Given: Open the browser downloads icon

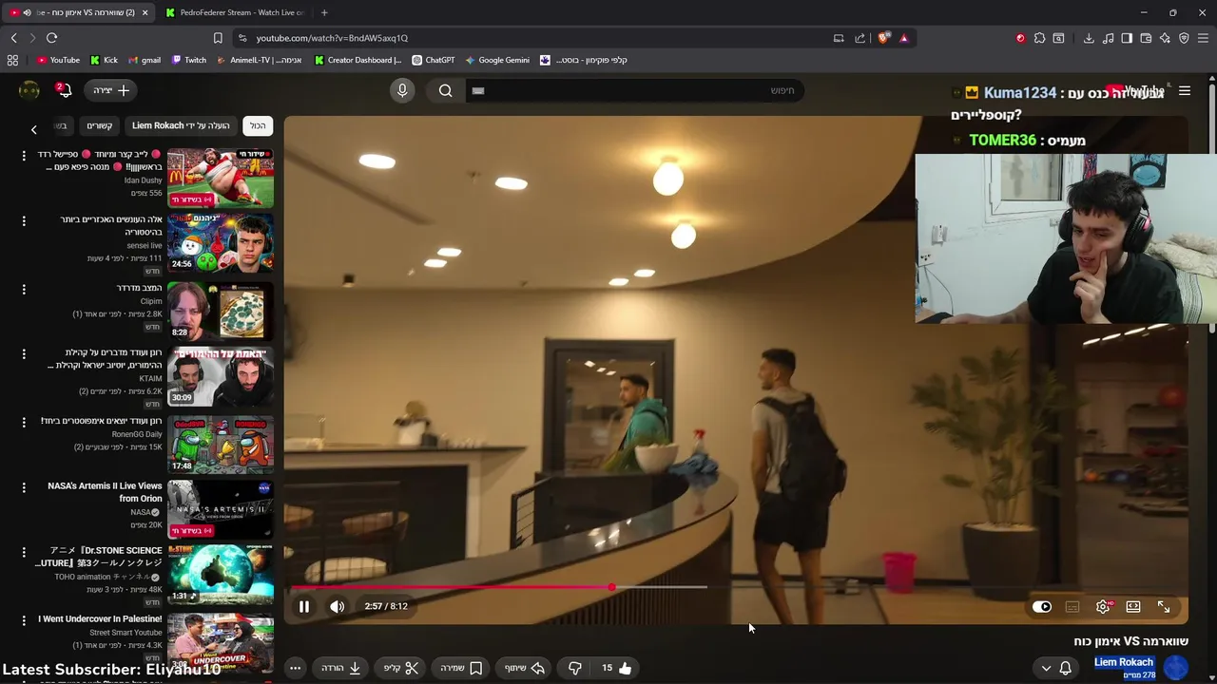Looking at the screenshot, I should 1089,38.
